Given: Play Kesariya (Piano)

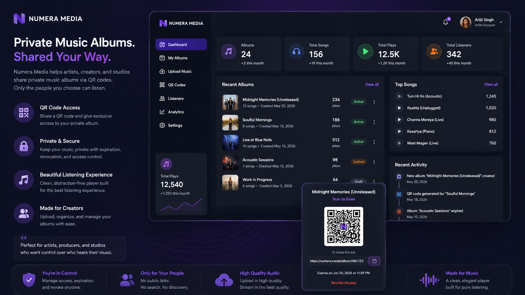Looking at the screenshot, I should 399,131.
